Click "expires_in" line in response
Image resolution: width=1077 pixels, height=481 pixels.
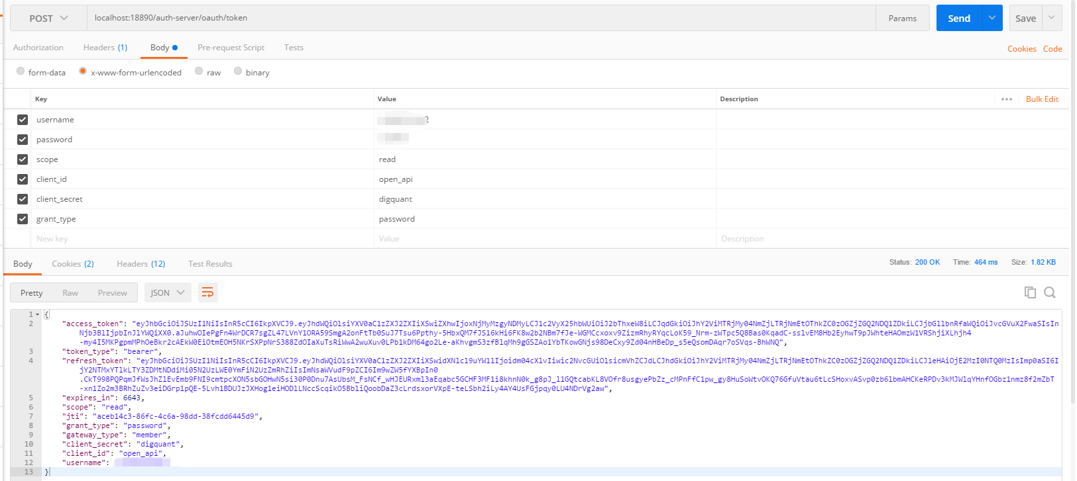[x=103, y=398]
